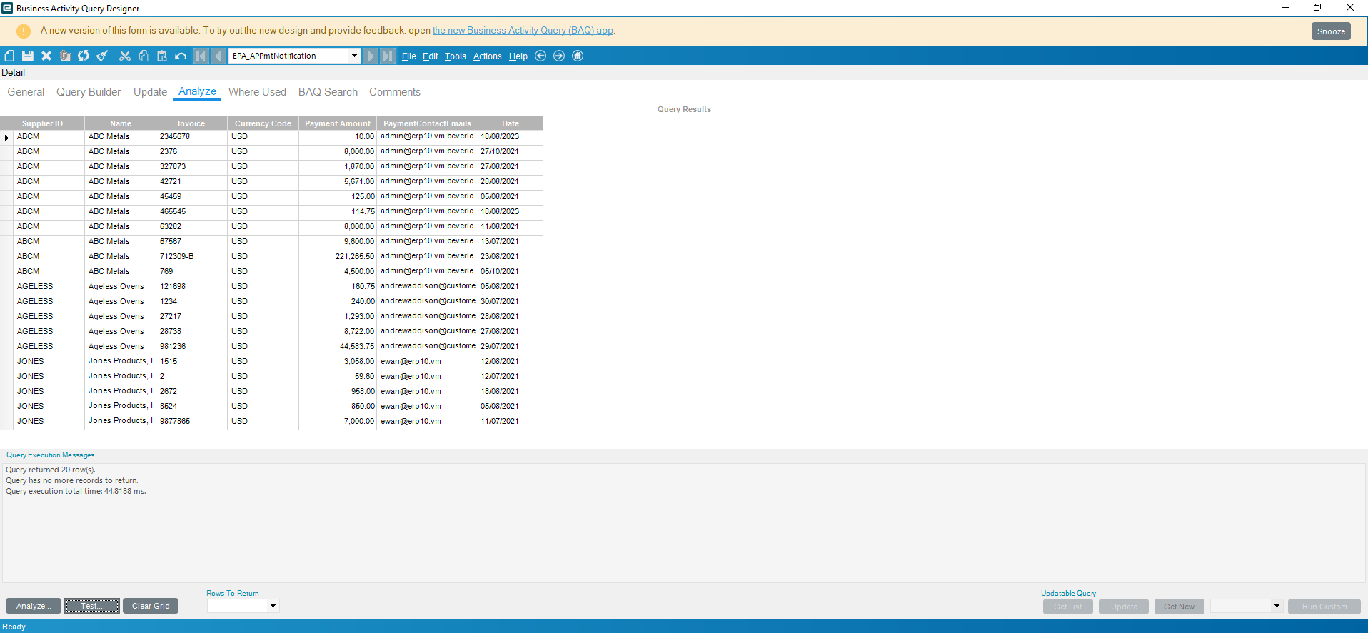1368x633 pixels.
Task: Click the Undo arrow icon
Action: [181, 56]
